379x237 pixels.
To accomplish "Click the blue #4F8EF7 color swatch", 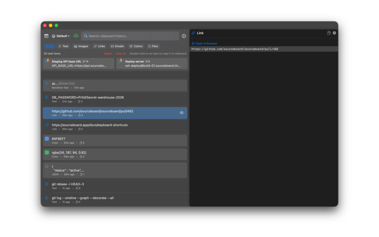I will coord(47,138).
